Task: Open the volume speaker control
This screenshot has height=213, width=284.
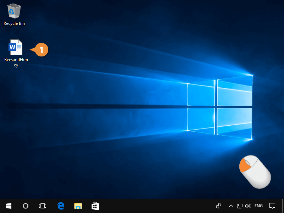Action: 248,206
